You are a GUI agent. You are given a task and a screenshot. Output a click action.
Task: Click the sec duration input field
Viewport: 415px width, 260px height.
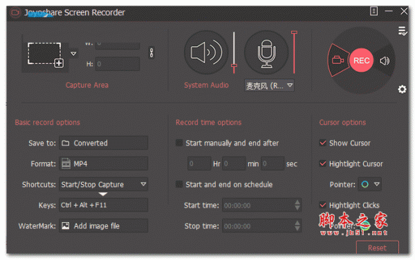273,163
